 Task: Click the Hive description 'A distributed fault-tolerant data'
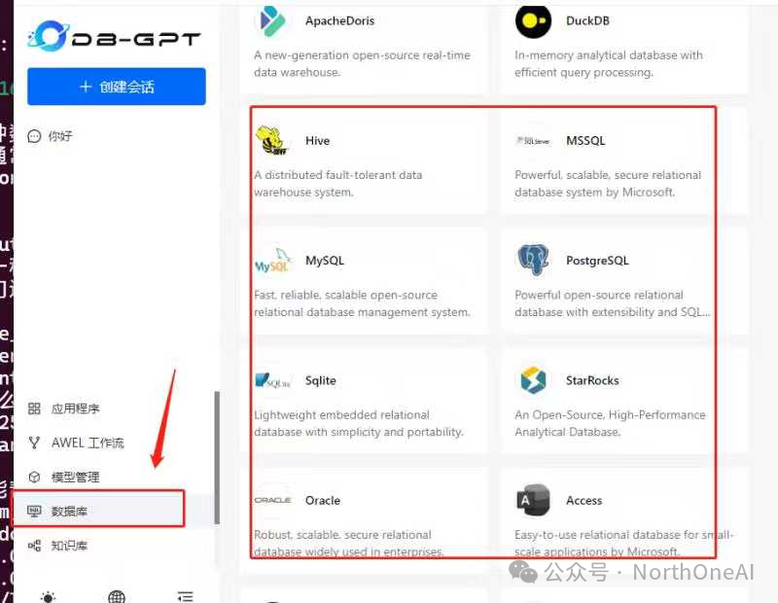tap(338, 175)
